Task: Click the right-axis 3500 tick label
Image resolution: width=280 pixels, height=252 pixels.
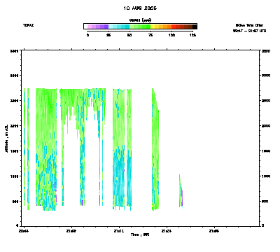Action: 266,50
